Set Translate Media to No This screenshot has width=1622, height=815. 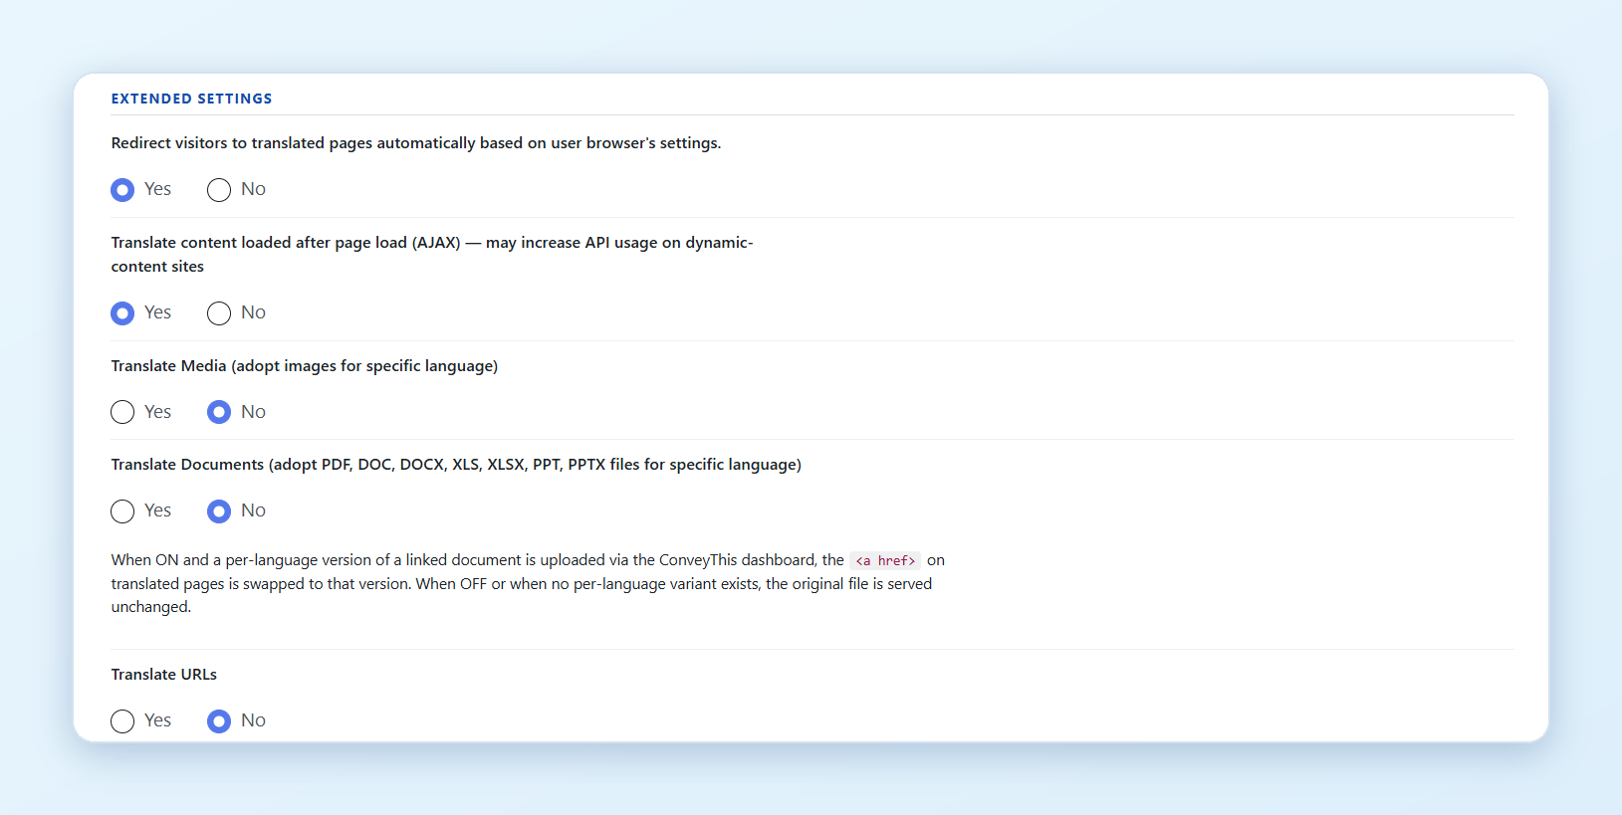click(219, 412)
